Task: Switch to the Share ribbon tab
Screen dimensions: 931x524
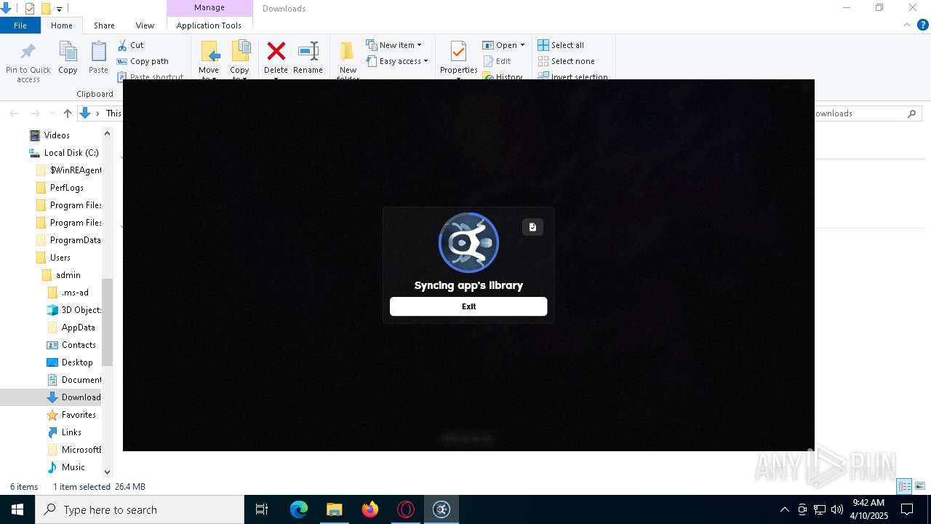Action: pyautogui.click(x=104, y=25)
